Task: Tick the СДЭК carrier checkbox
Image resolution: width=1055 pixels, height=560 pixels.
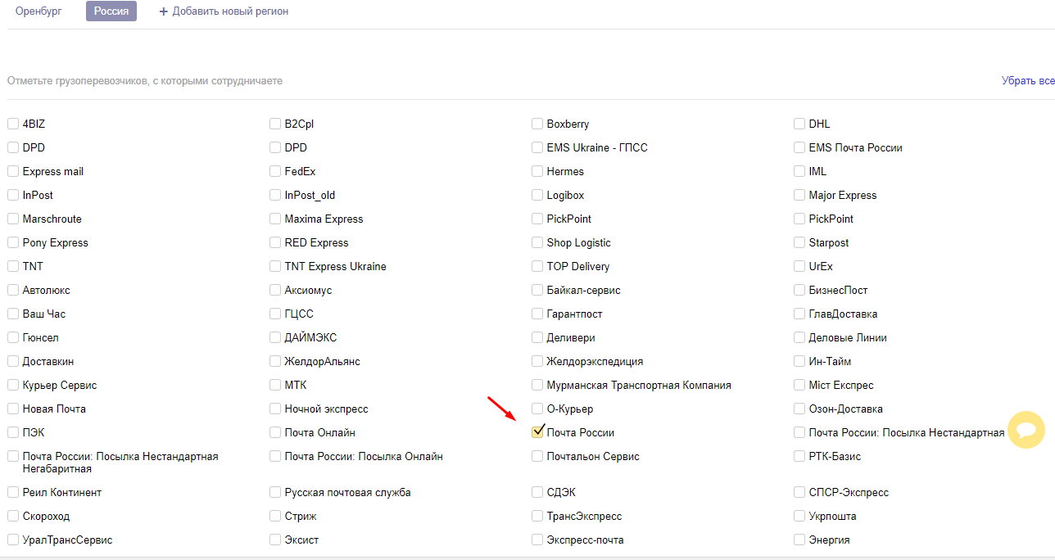Action: tap(537, 492)
